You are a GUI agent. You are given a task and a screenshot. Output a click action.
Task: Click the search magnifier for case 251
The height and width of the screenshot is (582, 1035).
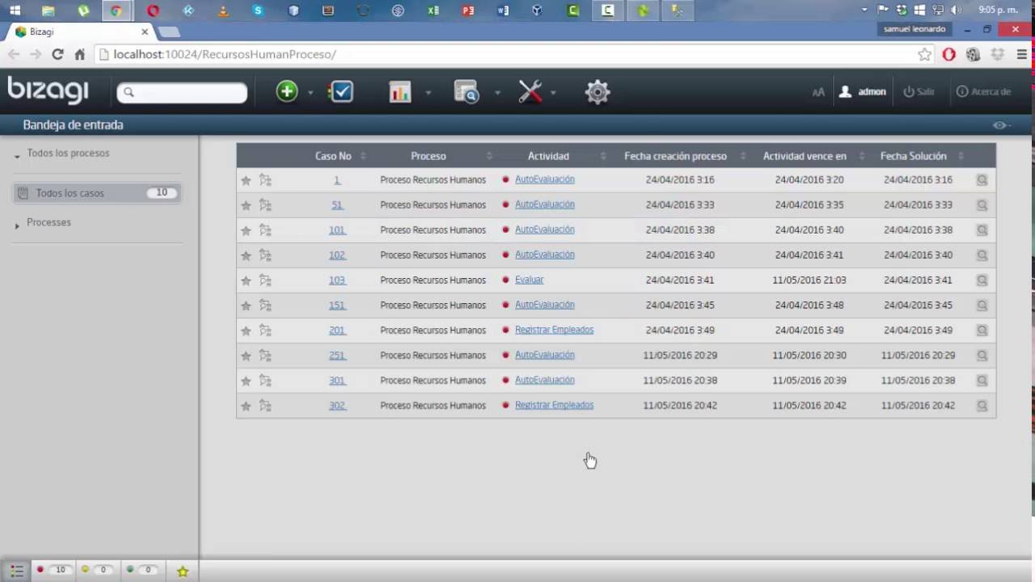(x=982, y=356)
